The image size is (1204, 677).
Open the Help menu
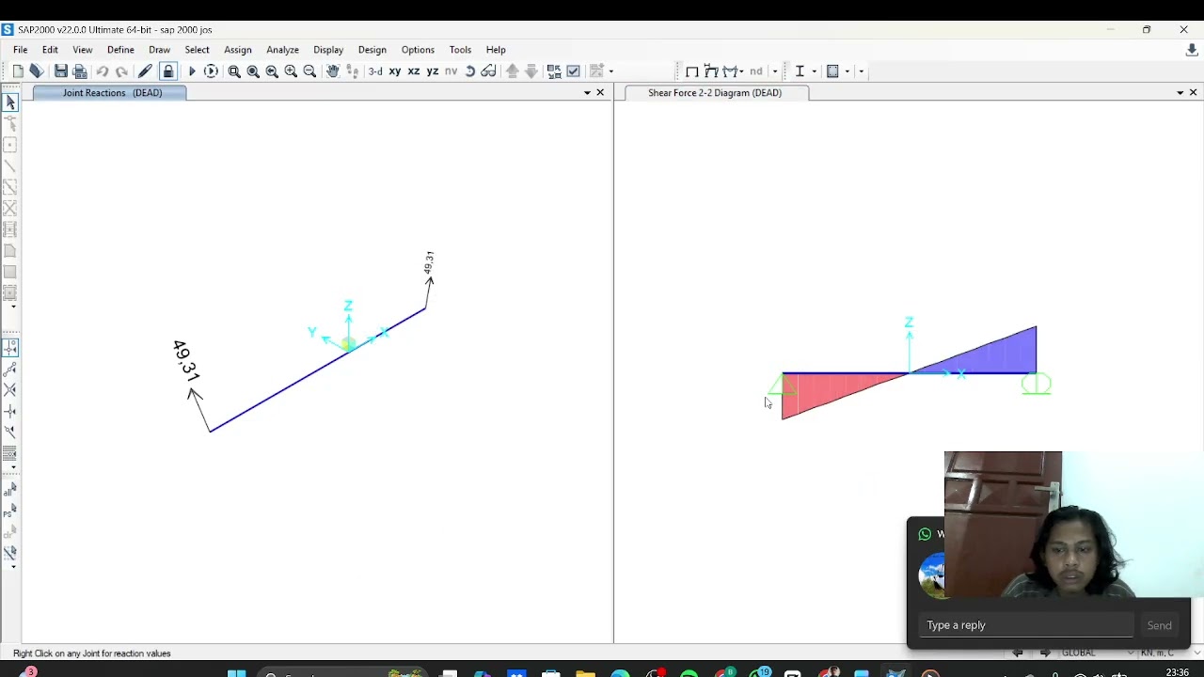coord(496,50)
